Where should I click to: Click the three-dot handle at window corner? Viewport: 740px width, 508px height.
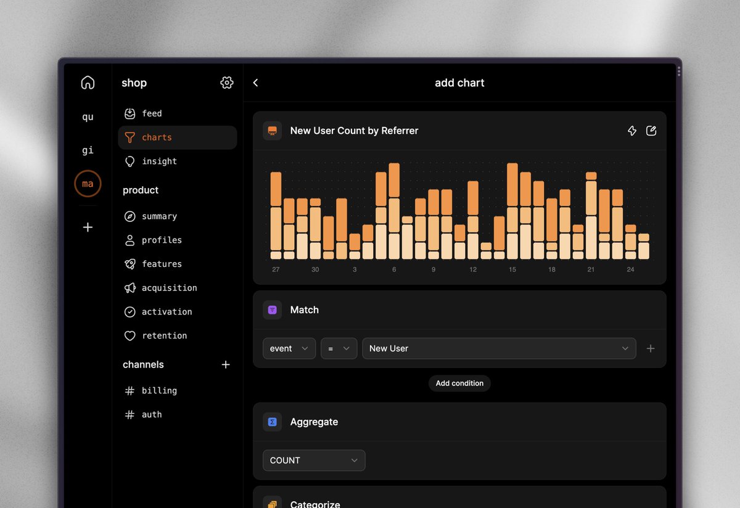[x=679, y=72]
